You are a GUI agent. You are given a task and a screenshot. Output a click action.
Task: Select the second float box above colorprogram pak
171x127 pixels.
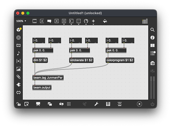coord(128,40)
